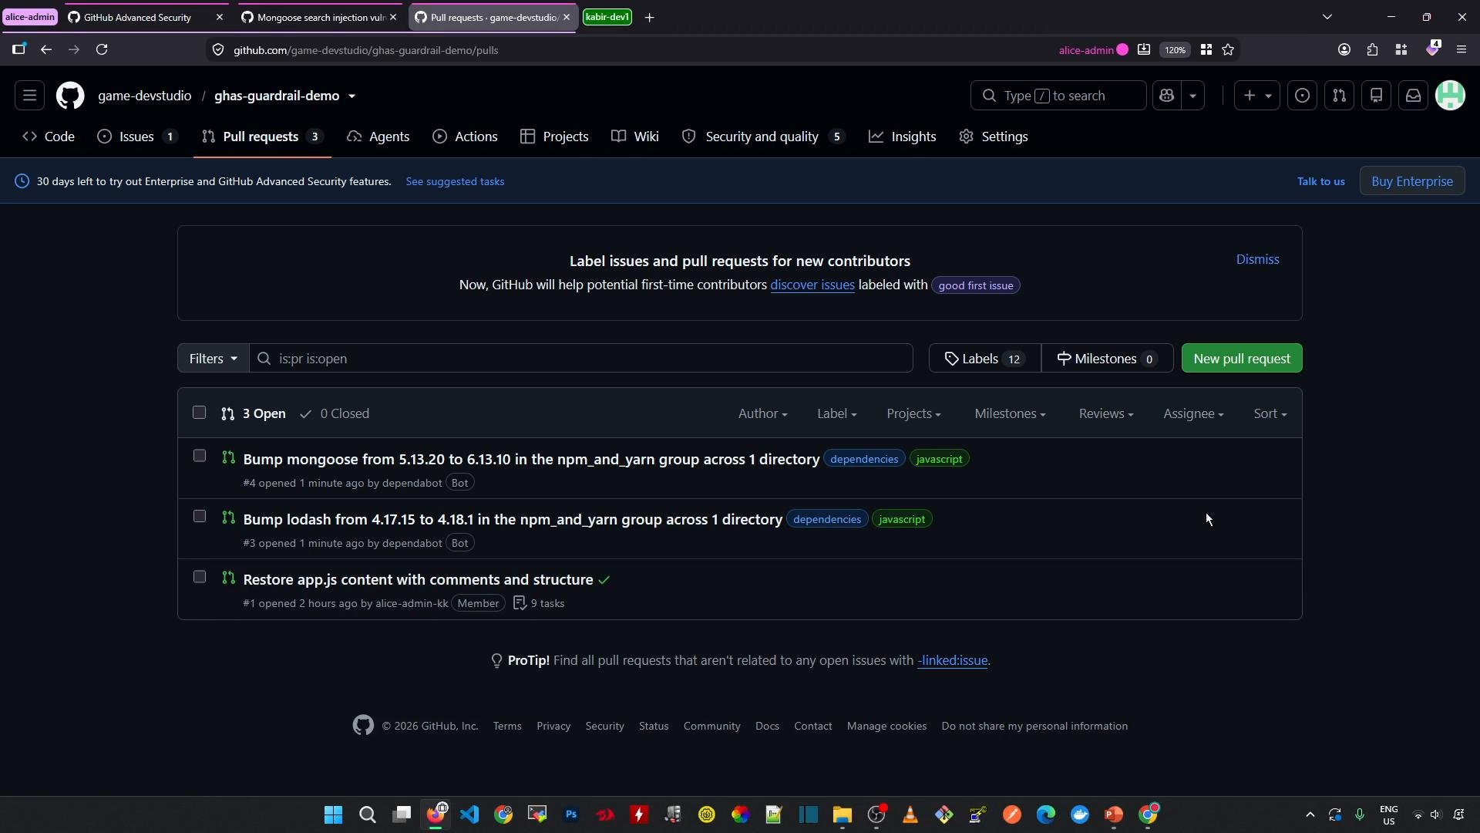This screenshot has height=833, width=1480.
Task: Switch to the Issues tab
Action: 137,137
